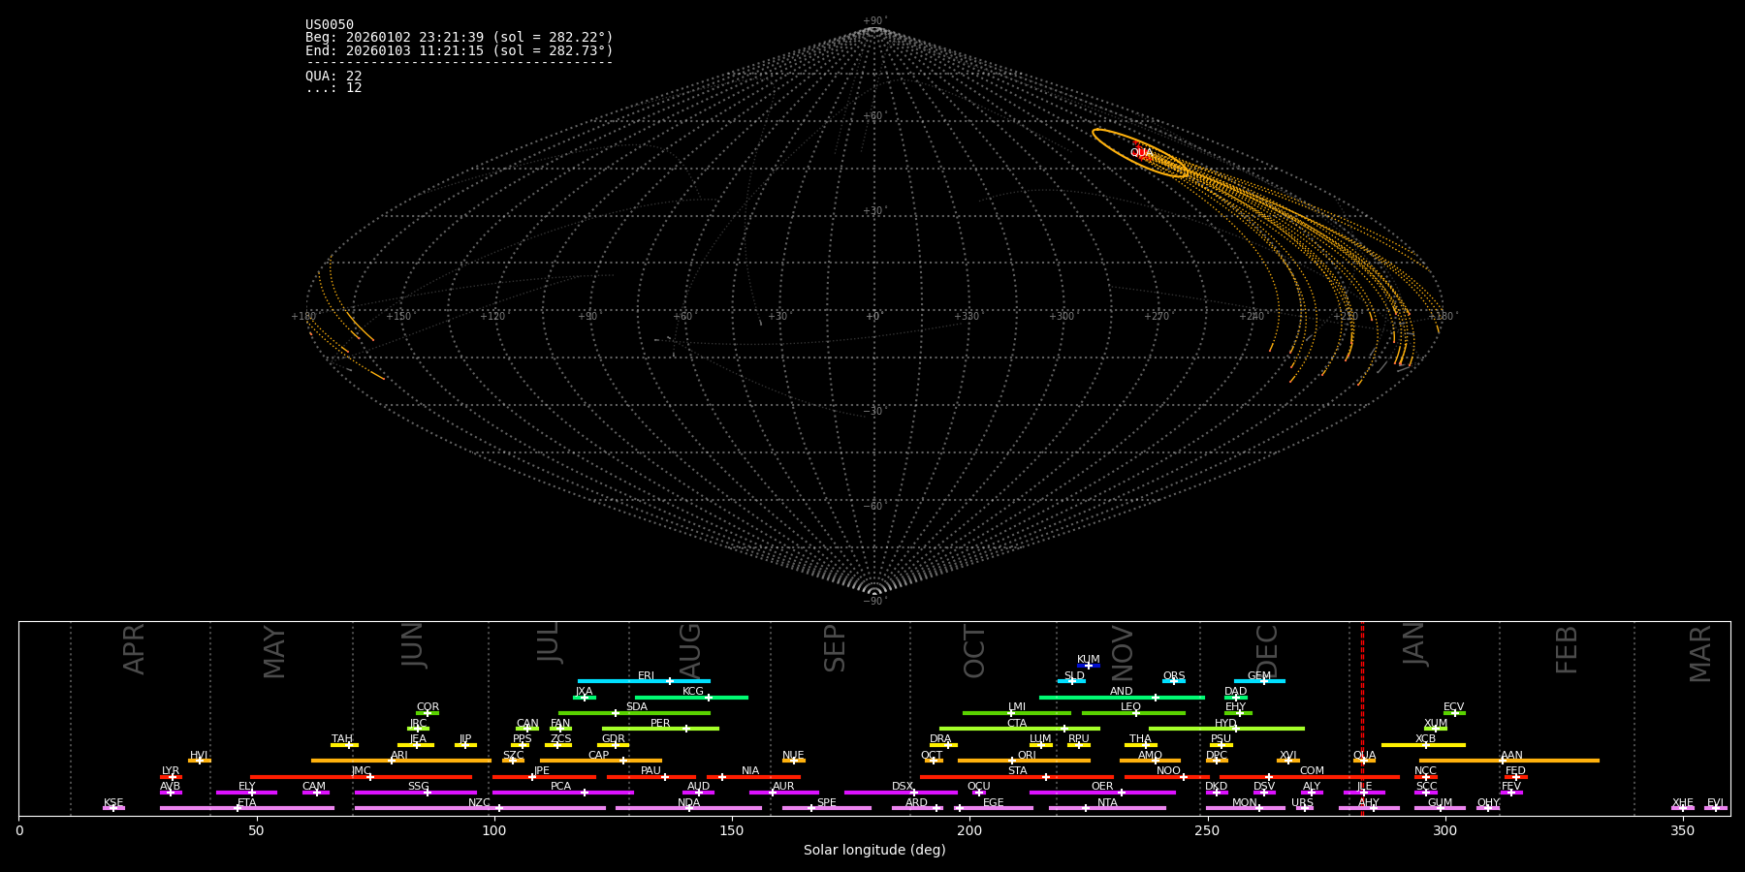Click the peak marker on the LEO bar
The image size is (1745, 872).
[1136, 713]
